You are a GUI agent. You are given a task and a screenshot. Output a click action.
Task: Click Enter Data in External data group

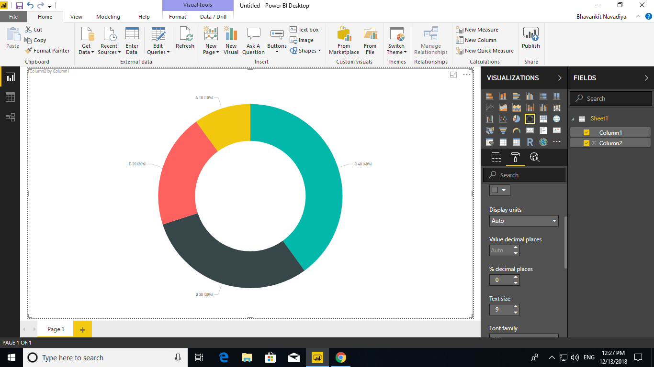132,41
